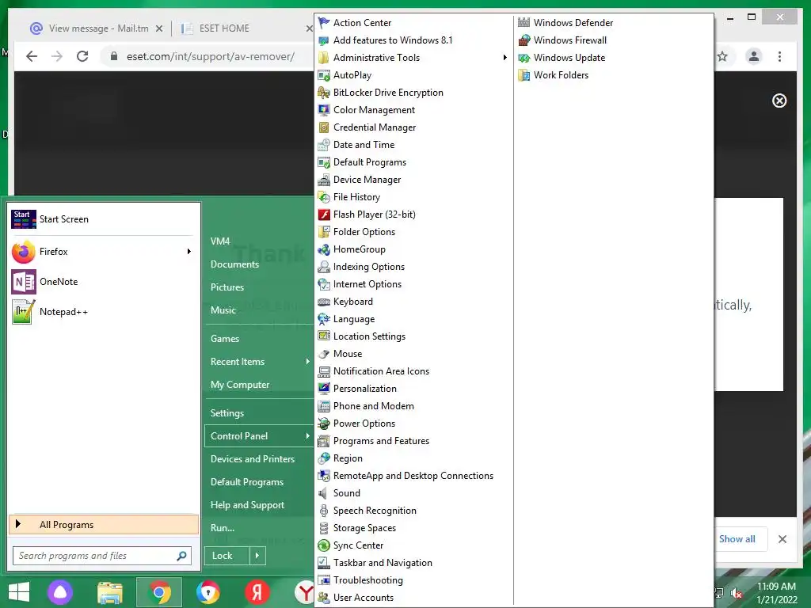Open Help and Support entry

pos(247,504)
